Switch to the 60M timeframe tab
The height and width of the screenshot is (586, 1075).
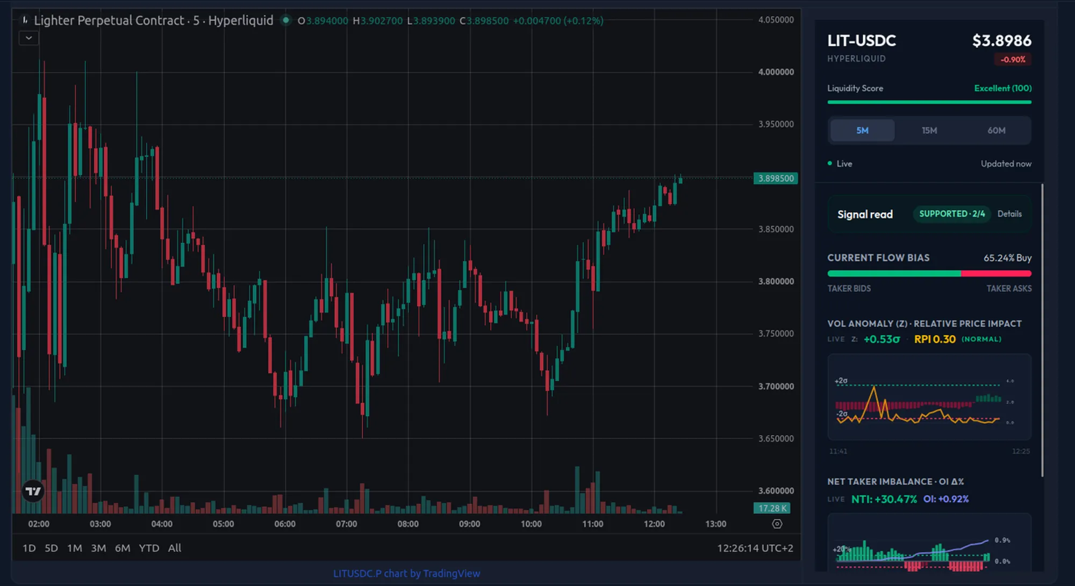point(996,131)
